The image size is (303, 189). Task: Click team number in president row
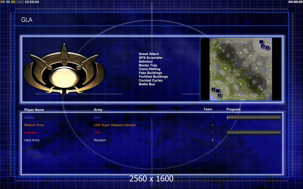tap(212, 133)
